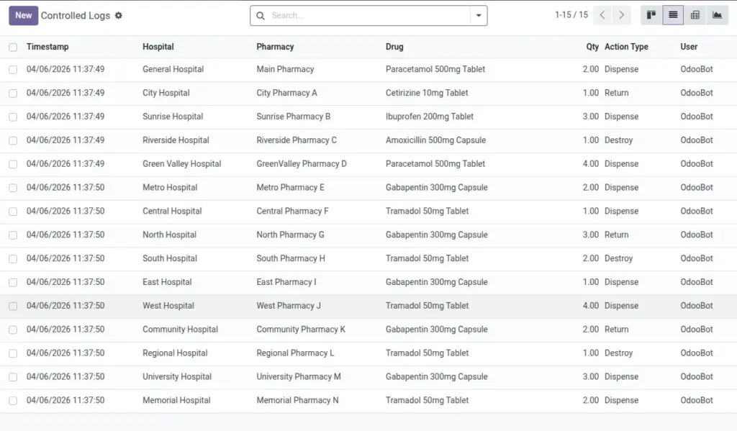Sort by the Drug column header
Screen dimensions: 737x431
click(x=394, y=47)
